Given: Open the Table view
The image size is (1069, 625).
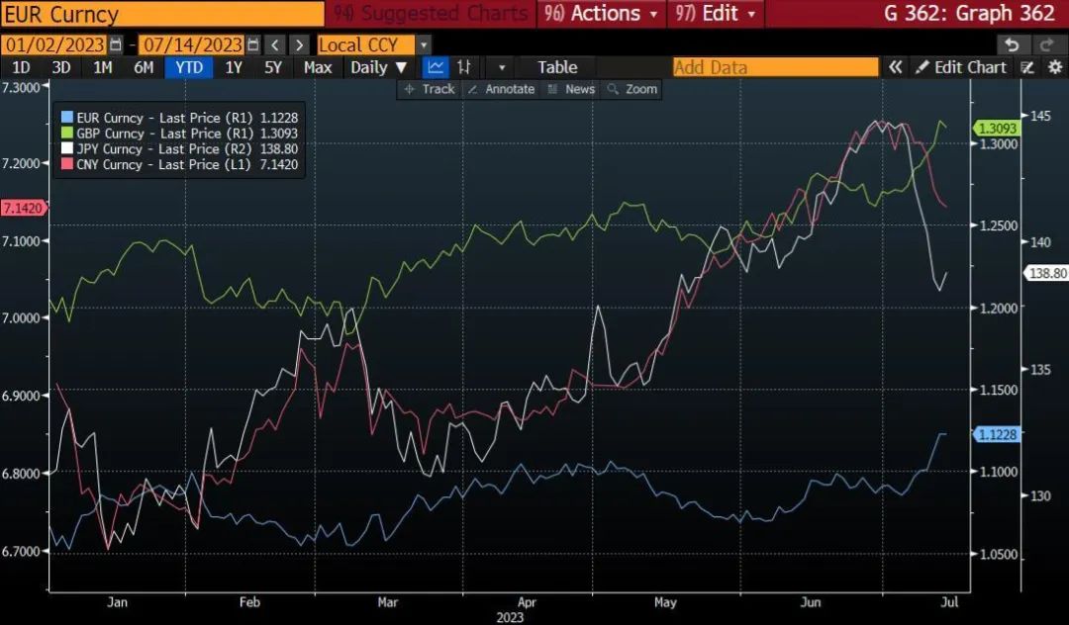Looking at the screenshot, I should [x=557, y=67].
